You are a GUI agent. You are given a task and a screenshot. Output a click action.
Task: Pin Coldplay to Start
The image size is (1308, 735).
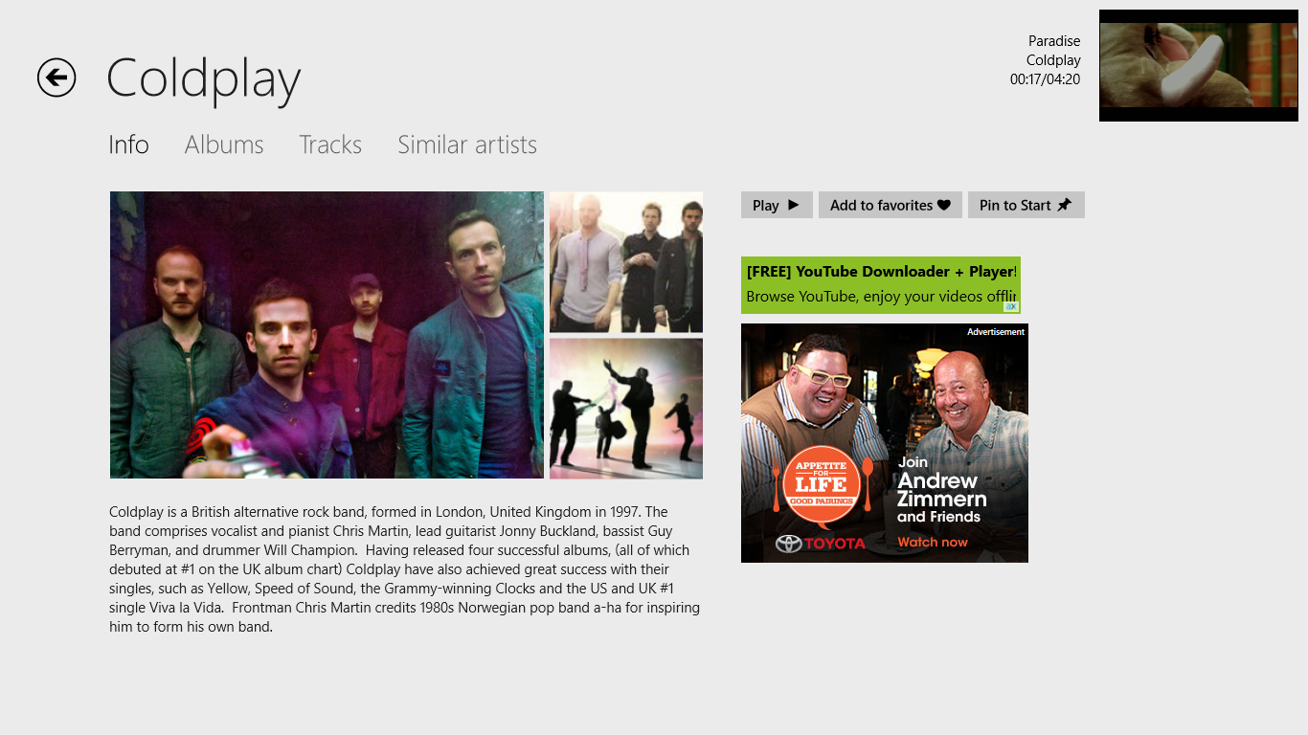pos(1026,205)
